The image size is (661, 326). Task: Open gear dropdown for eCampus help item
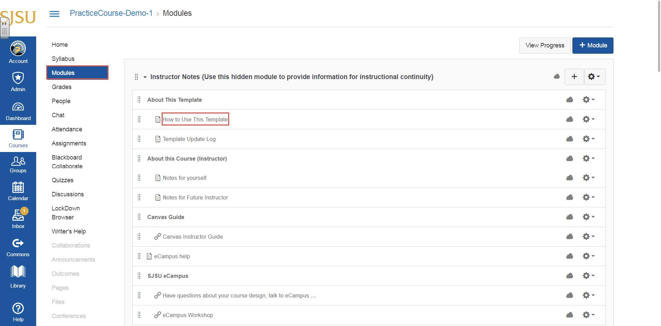588,256
